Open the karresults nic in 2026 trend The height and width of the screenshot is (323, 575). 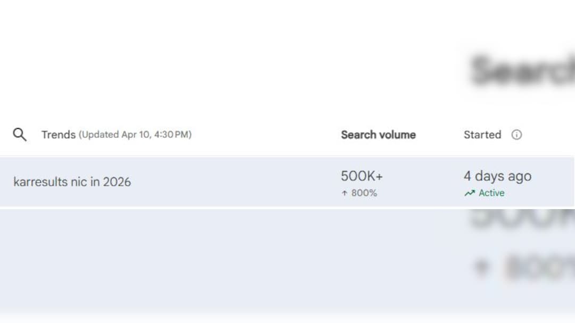click(x=72, y=181)
